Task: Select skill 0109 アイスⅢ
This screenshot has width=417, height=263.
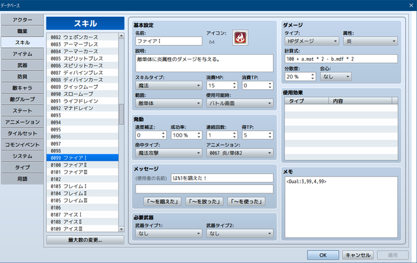Action: tap(83, 228)
